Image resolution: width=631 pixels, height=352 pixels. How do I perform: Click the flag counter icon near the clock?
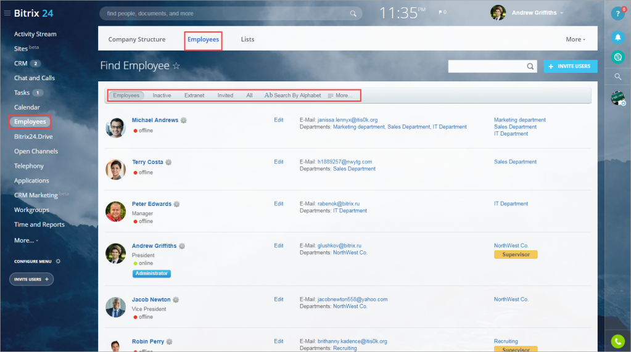(x=442, y=12)
